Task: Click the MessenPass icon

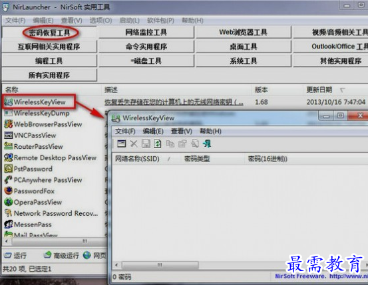Action: [8, 225]
